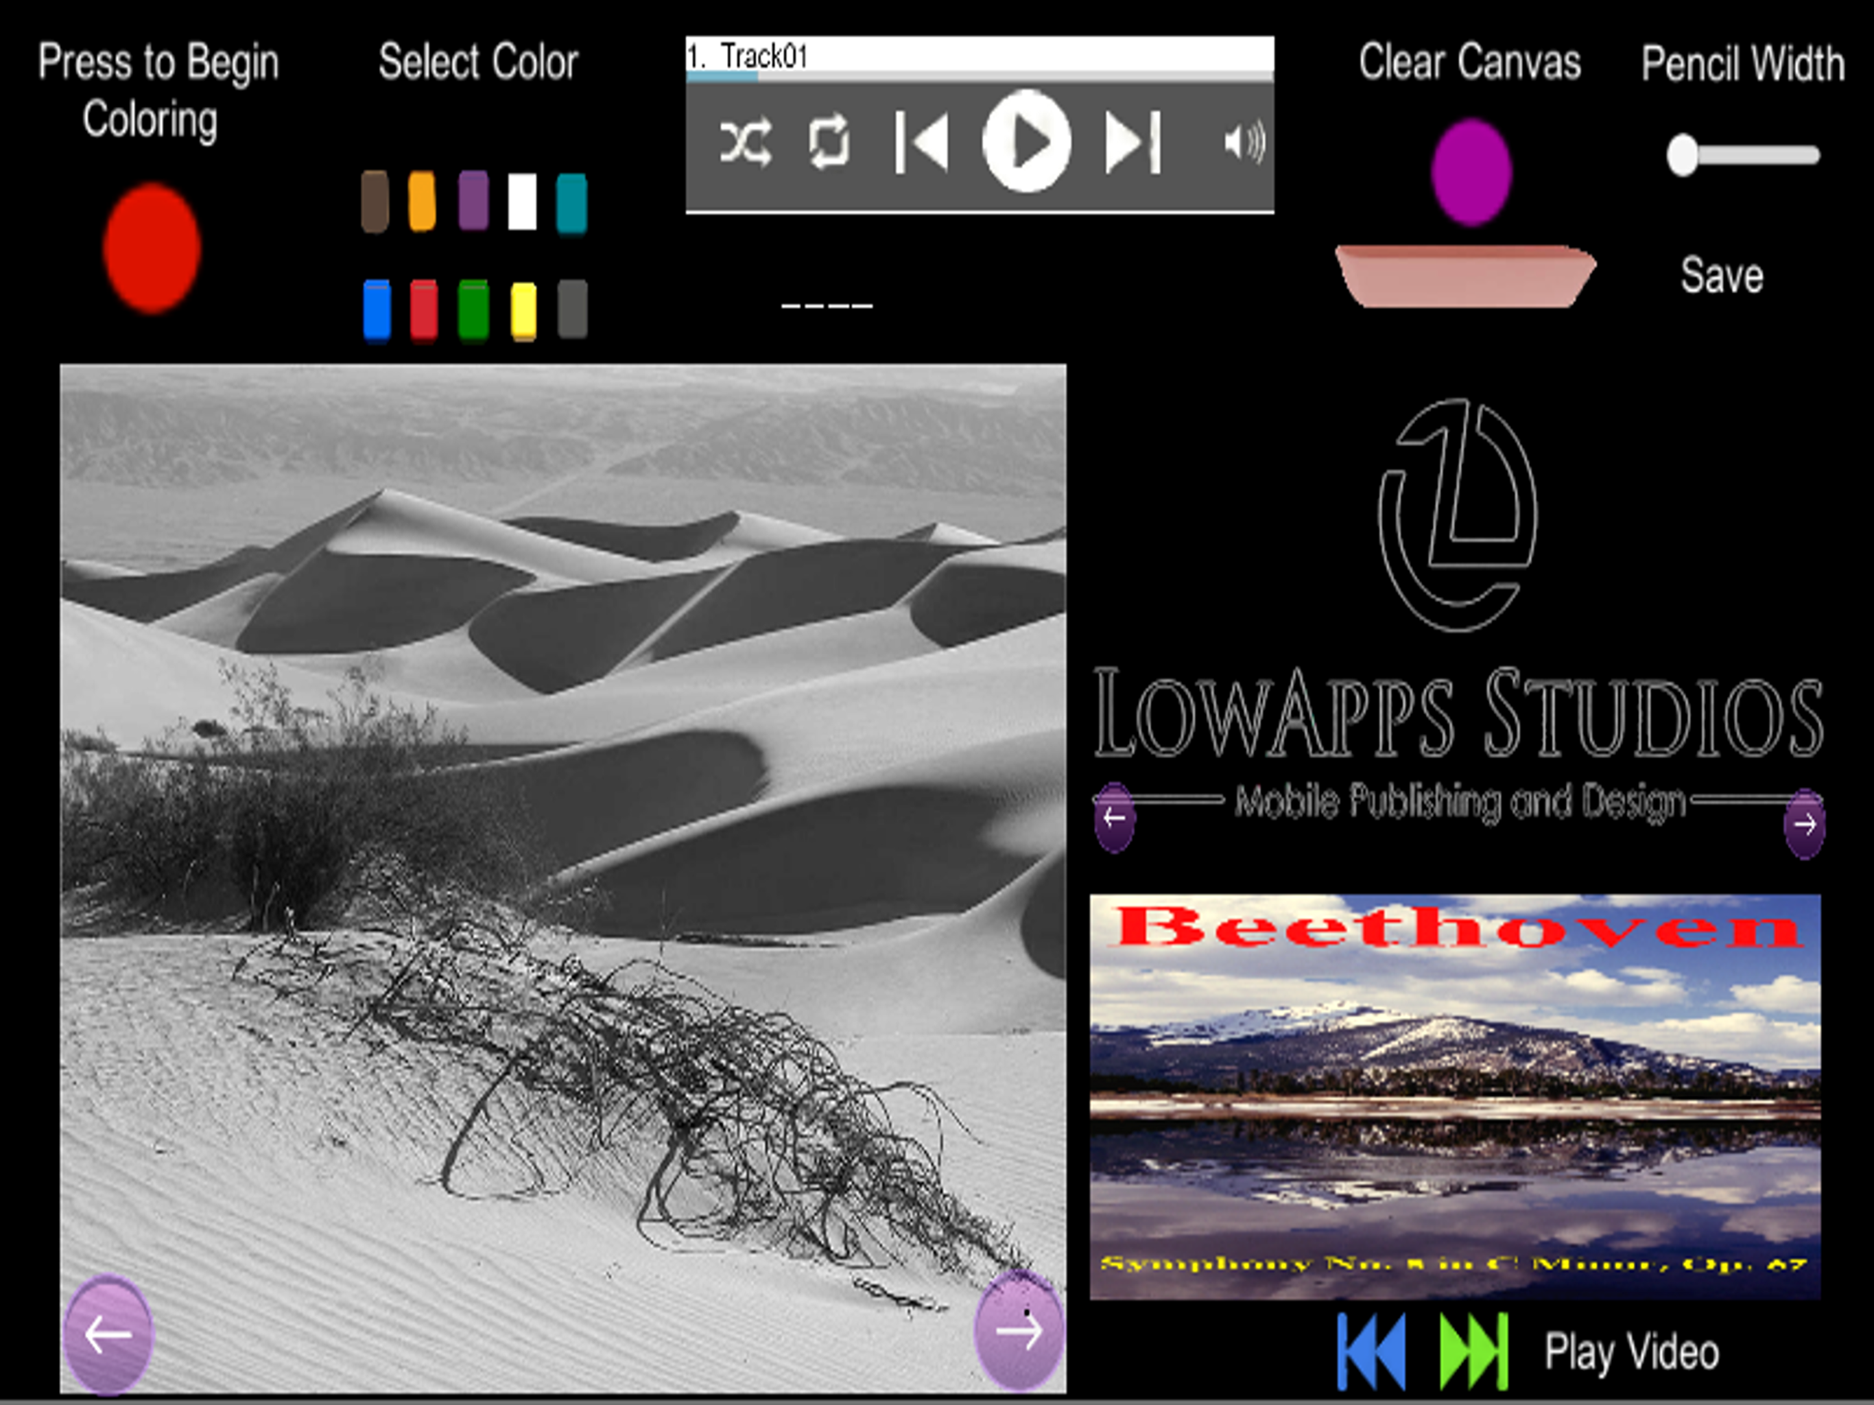Pick the brown color swatch
Viewport: 1874px width, 1405px height.
pyautogui.click(x=375, y=202)
